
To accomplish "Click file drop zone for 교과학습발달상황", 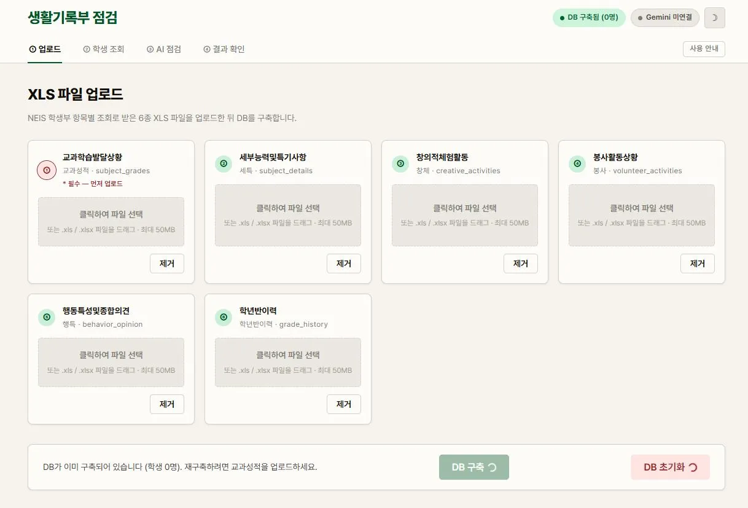I will click(111, 222).
